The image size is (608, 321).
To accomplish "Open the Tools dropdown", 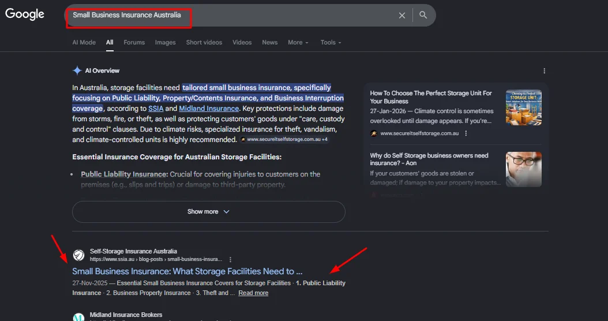I will pos(331,42).
